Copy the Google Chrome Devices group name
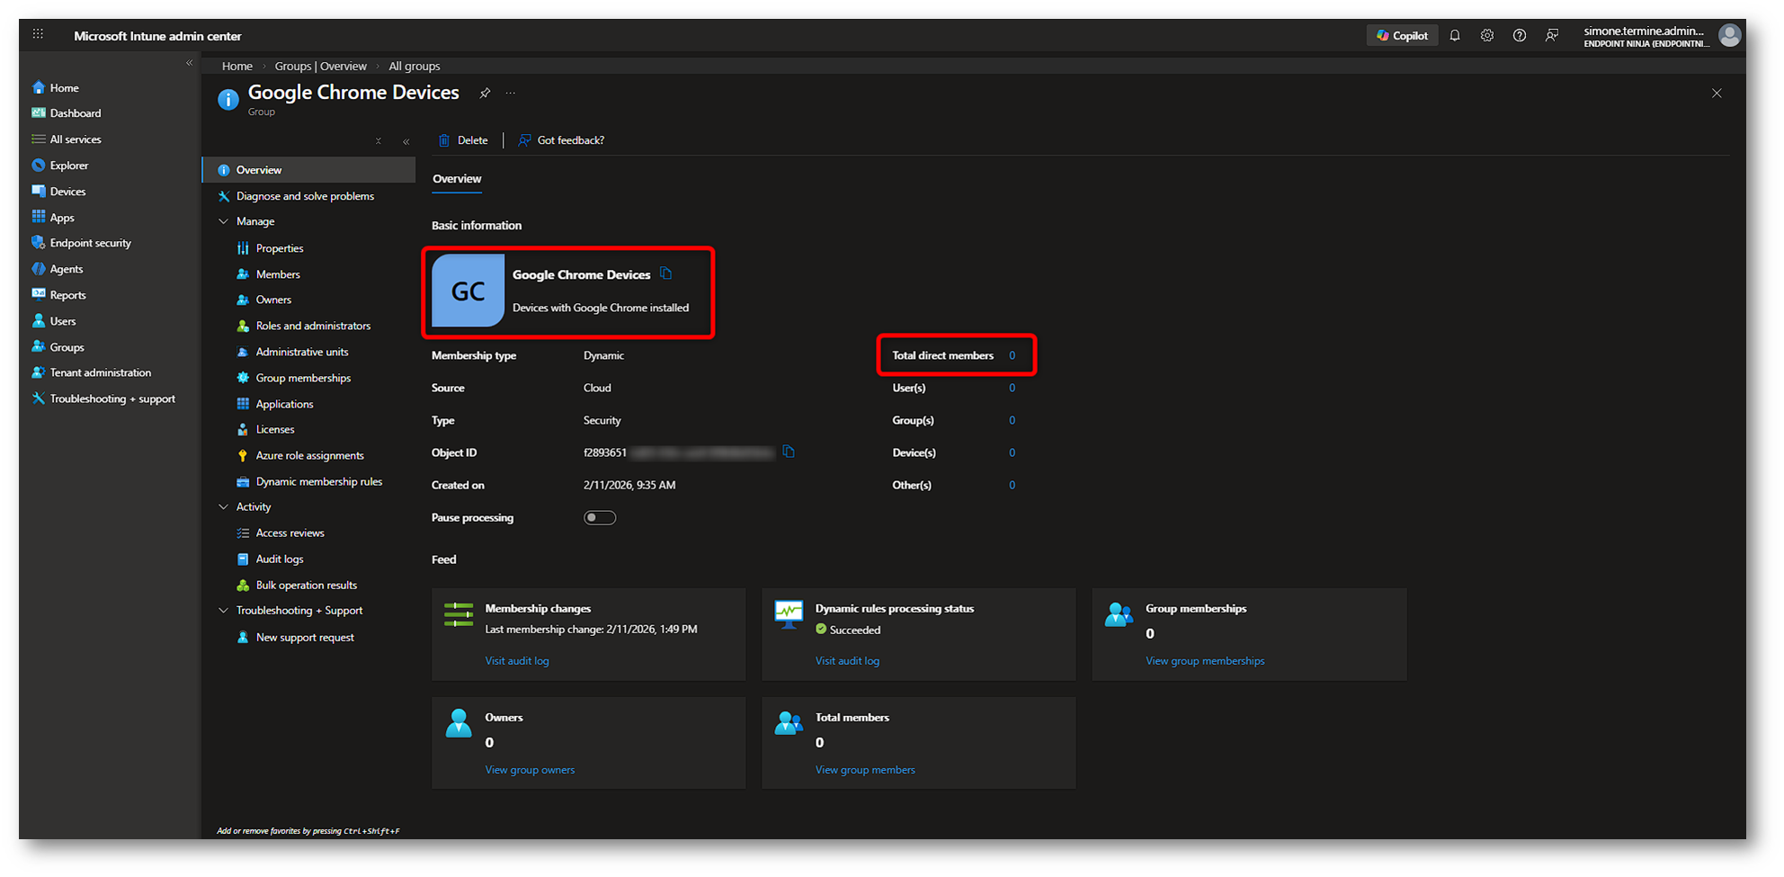Viewport: 1784px width, 877px height. coord(665,273)
